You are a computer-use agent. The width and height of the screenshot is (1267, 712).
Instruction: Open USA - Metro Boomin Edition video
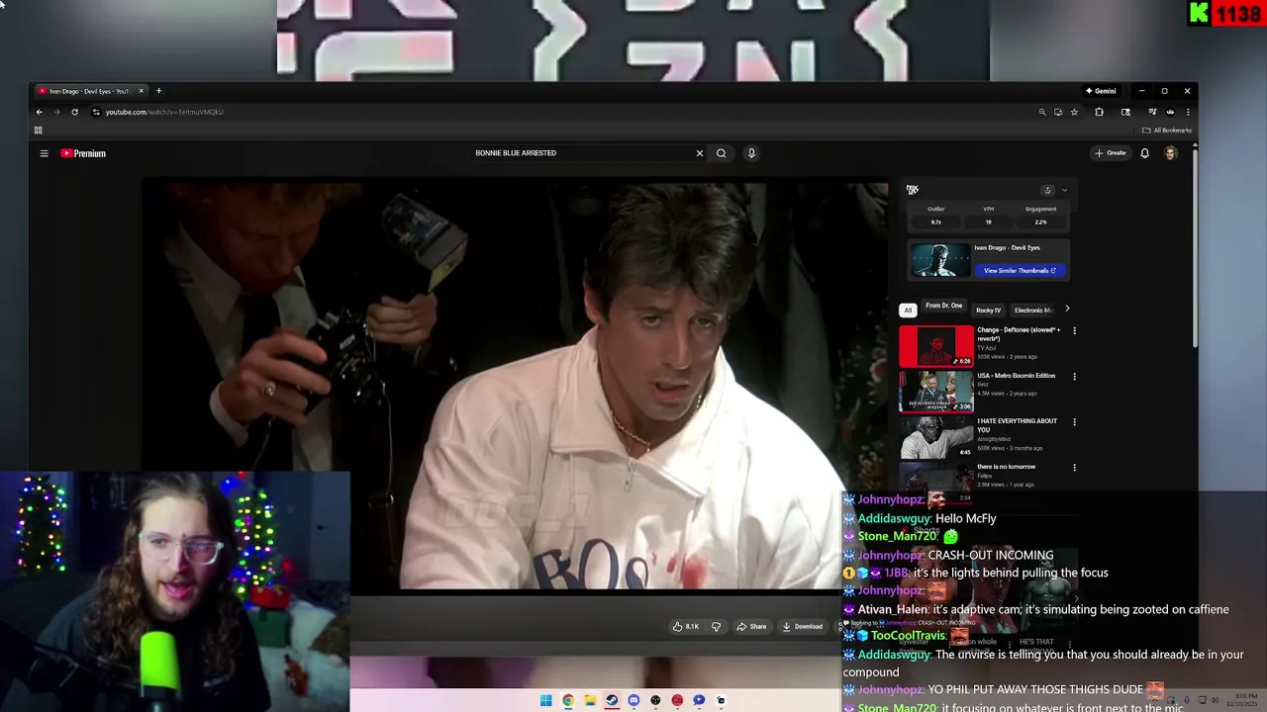pos(936,392)
